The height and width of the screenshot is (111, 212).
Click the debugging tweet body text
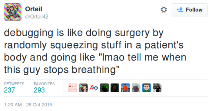[x=95, y=51]
